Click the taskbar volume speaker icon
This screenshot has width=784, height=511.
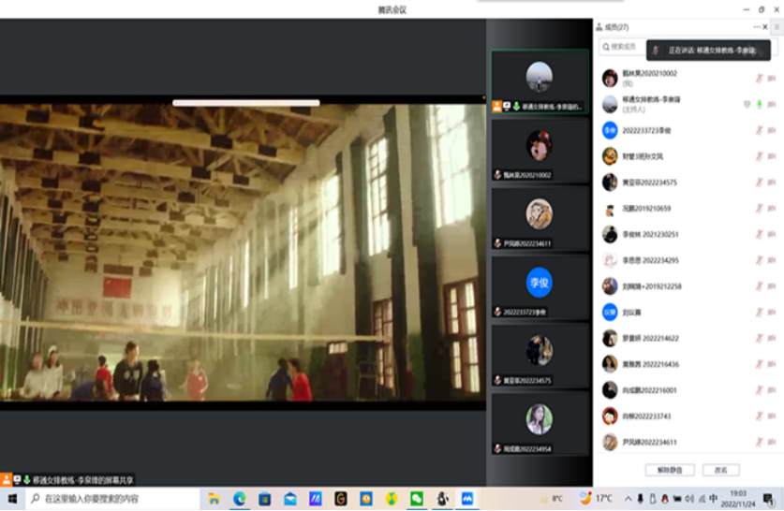[689, 499]
